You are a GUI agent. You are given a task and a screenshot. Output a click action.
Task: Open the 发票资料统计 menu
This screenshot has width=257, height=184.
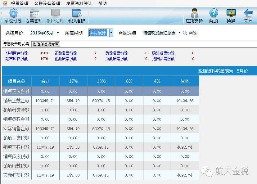[x=79, y=3]
